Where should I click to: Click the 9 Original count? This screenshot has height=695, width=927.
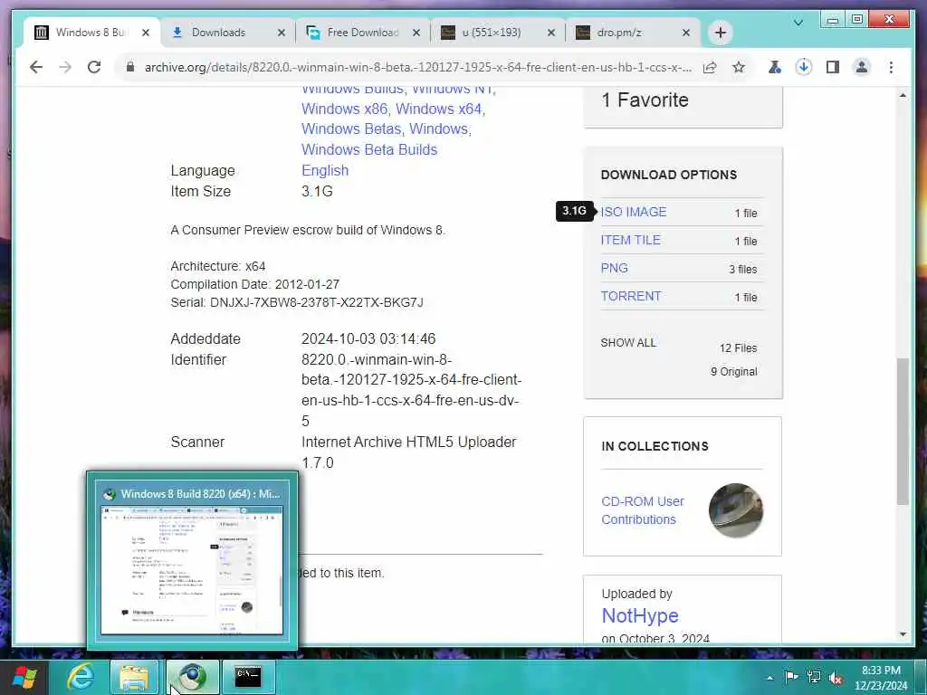(733, 372)
